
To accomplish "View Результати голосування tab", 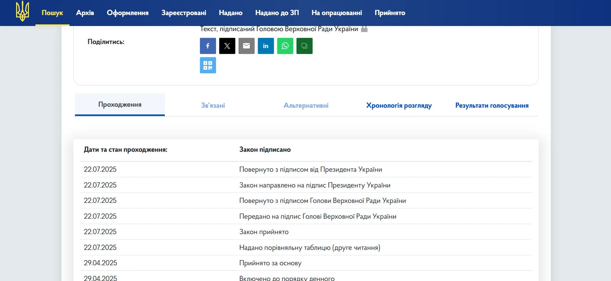I will point(492,106).
